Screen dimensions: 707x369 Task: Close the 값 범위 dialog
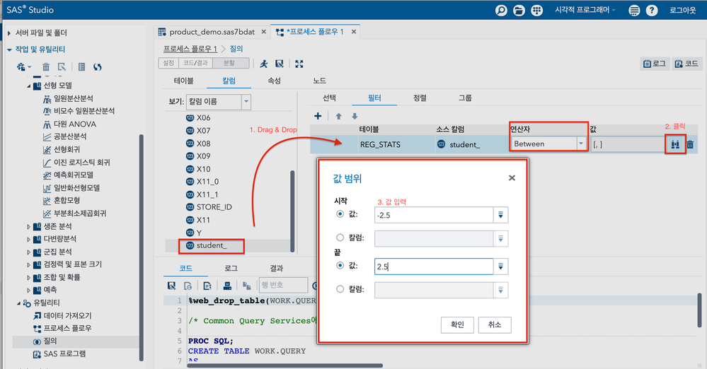(512, 178)
